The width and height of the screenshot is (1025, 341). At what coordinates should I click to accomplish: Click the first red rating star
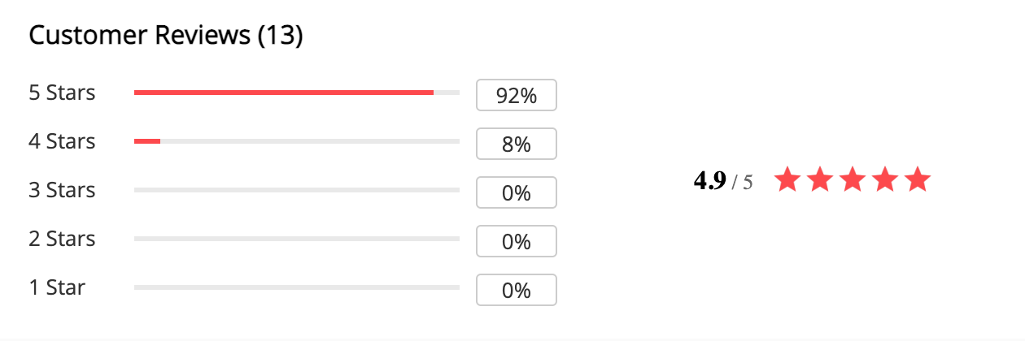pos(787,179)
